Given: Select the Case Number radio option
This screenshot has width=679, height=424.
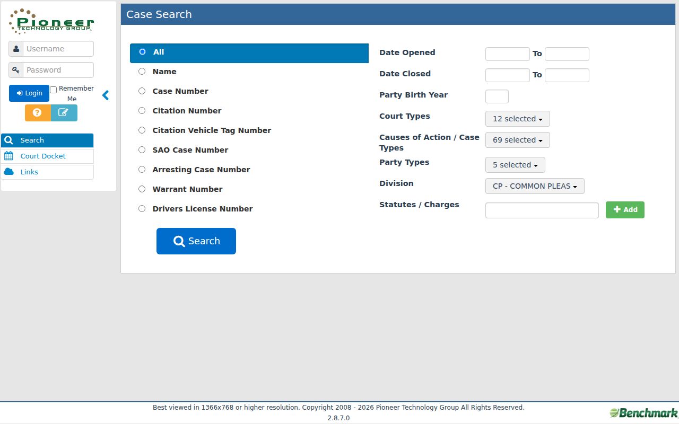Looking at the screenshot, I should click(x=142, y=91).
